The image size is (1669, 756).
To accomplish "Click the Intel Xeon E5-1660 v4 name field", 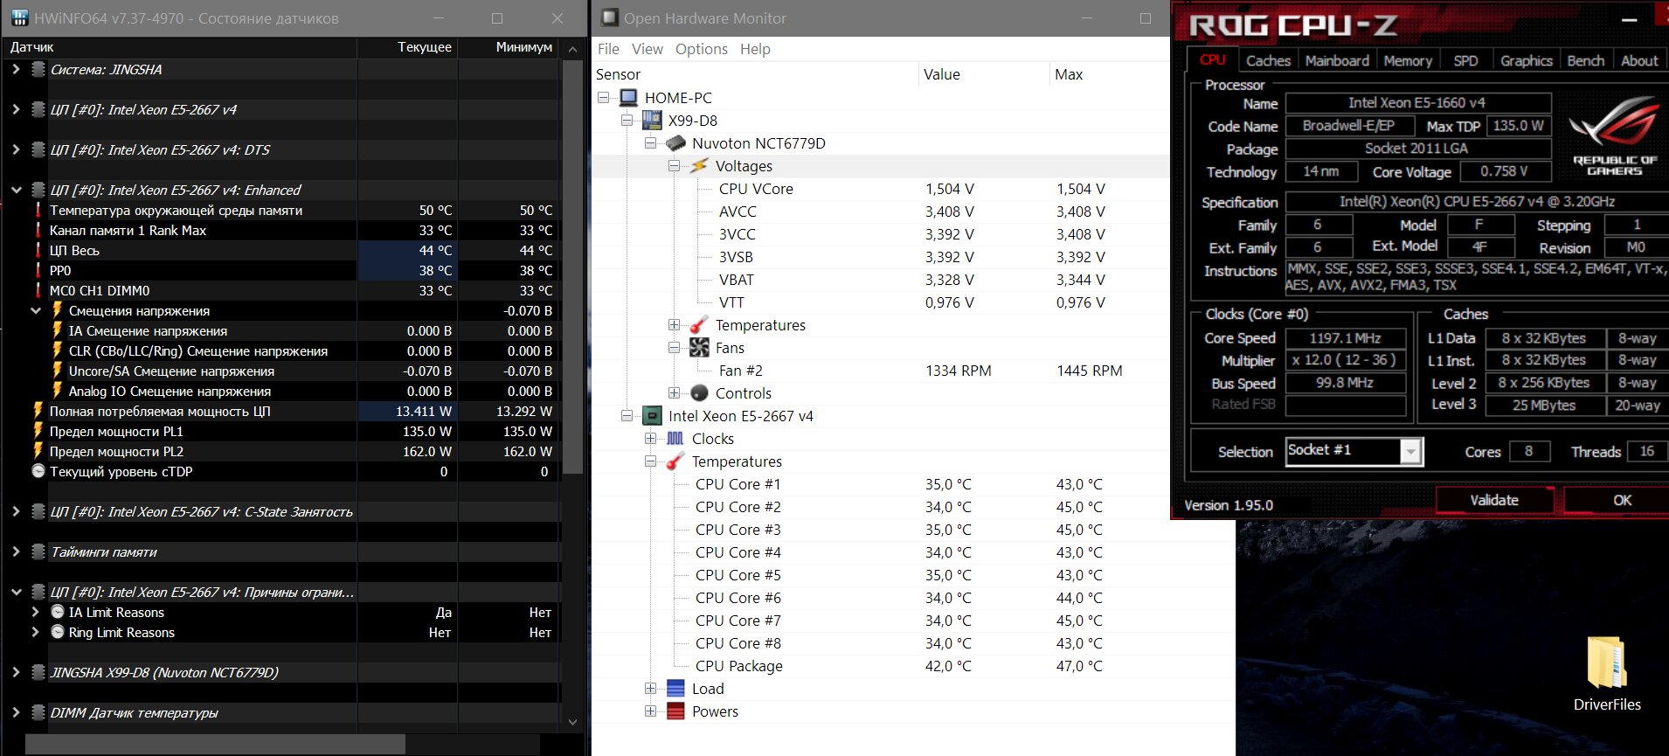I will coord(1417,103).
